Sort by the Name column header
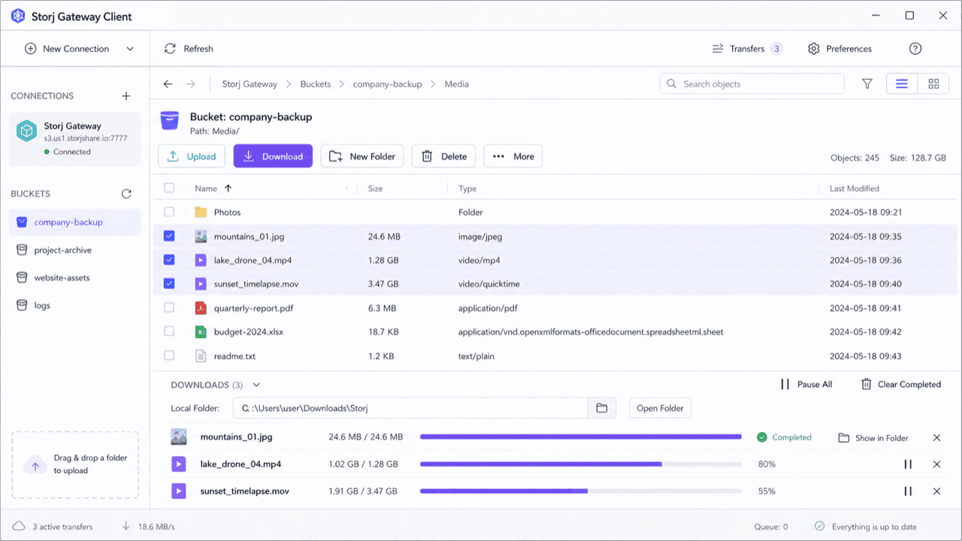 point(206,189)
